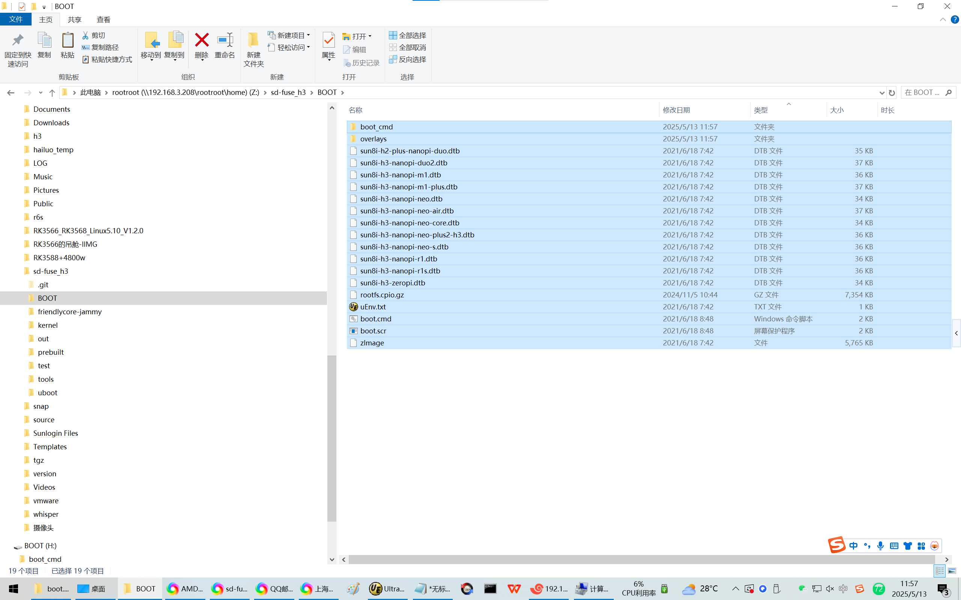
Task: Click sd-fuse_h3 in the breadcrumb path
Action: coord(288,93)
